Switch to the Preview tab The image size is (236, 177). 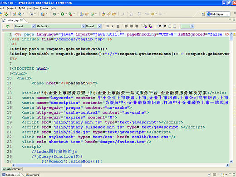(17, 169)
